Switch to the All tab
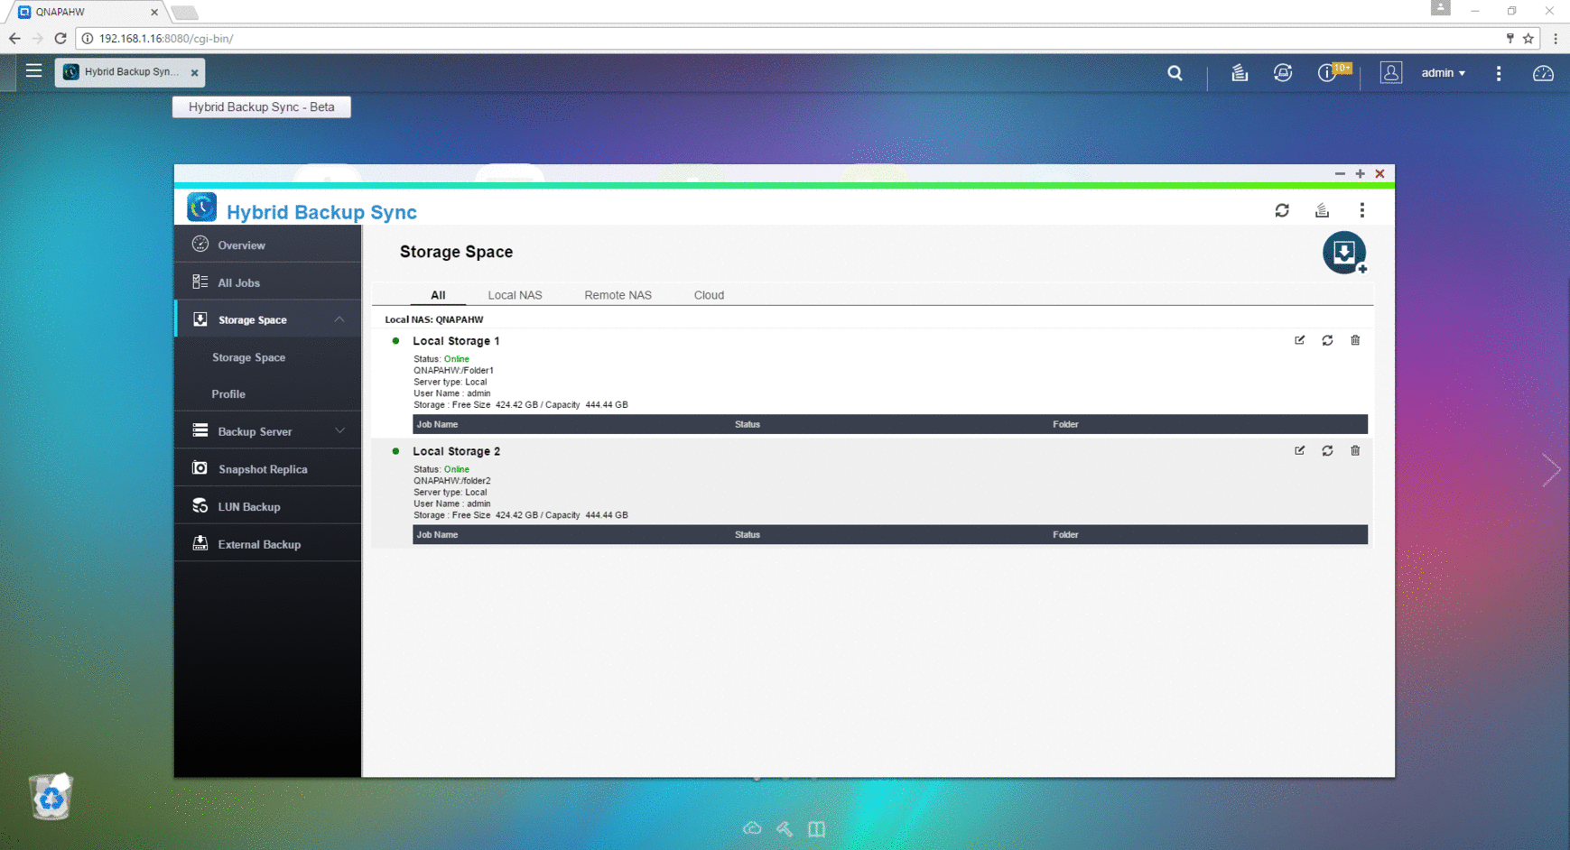Viewport: 1570px width, 850px height. 438,295
